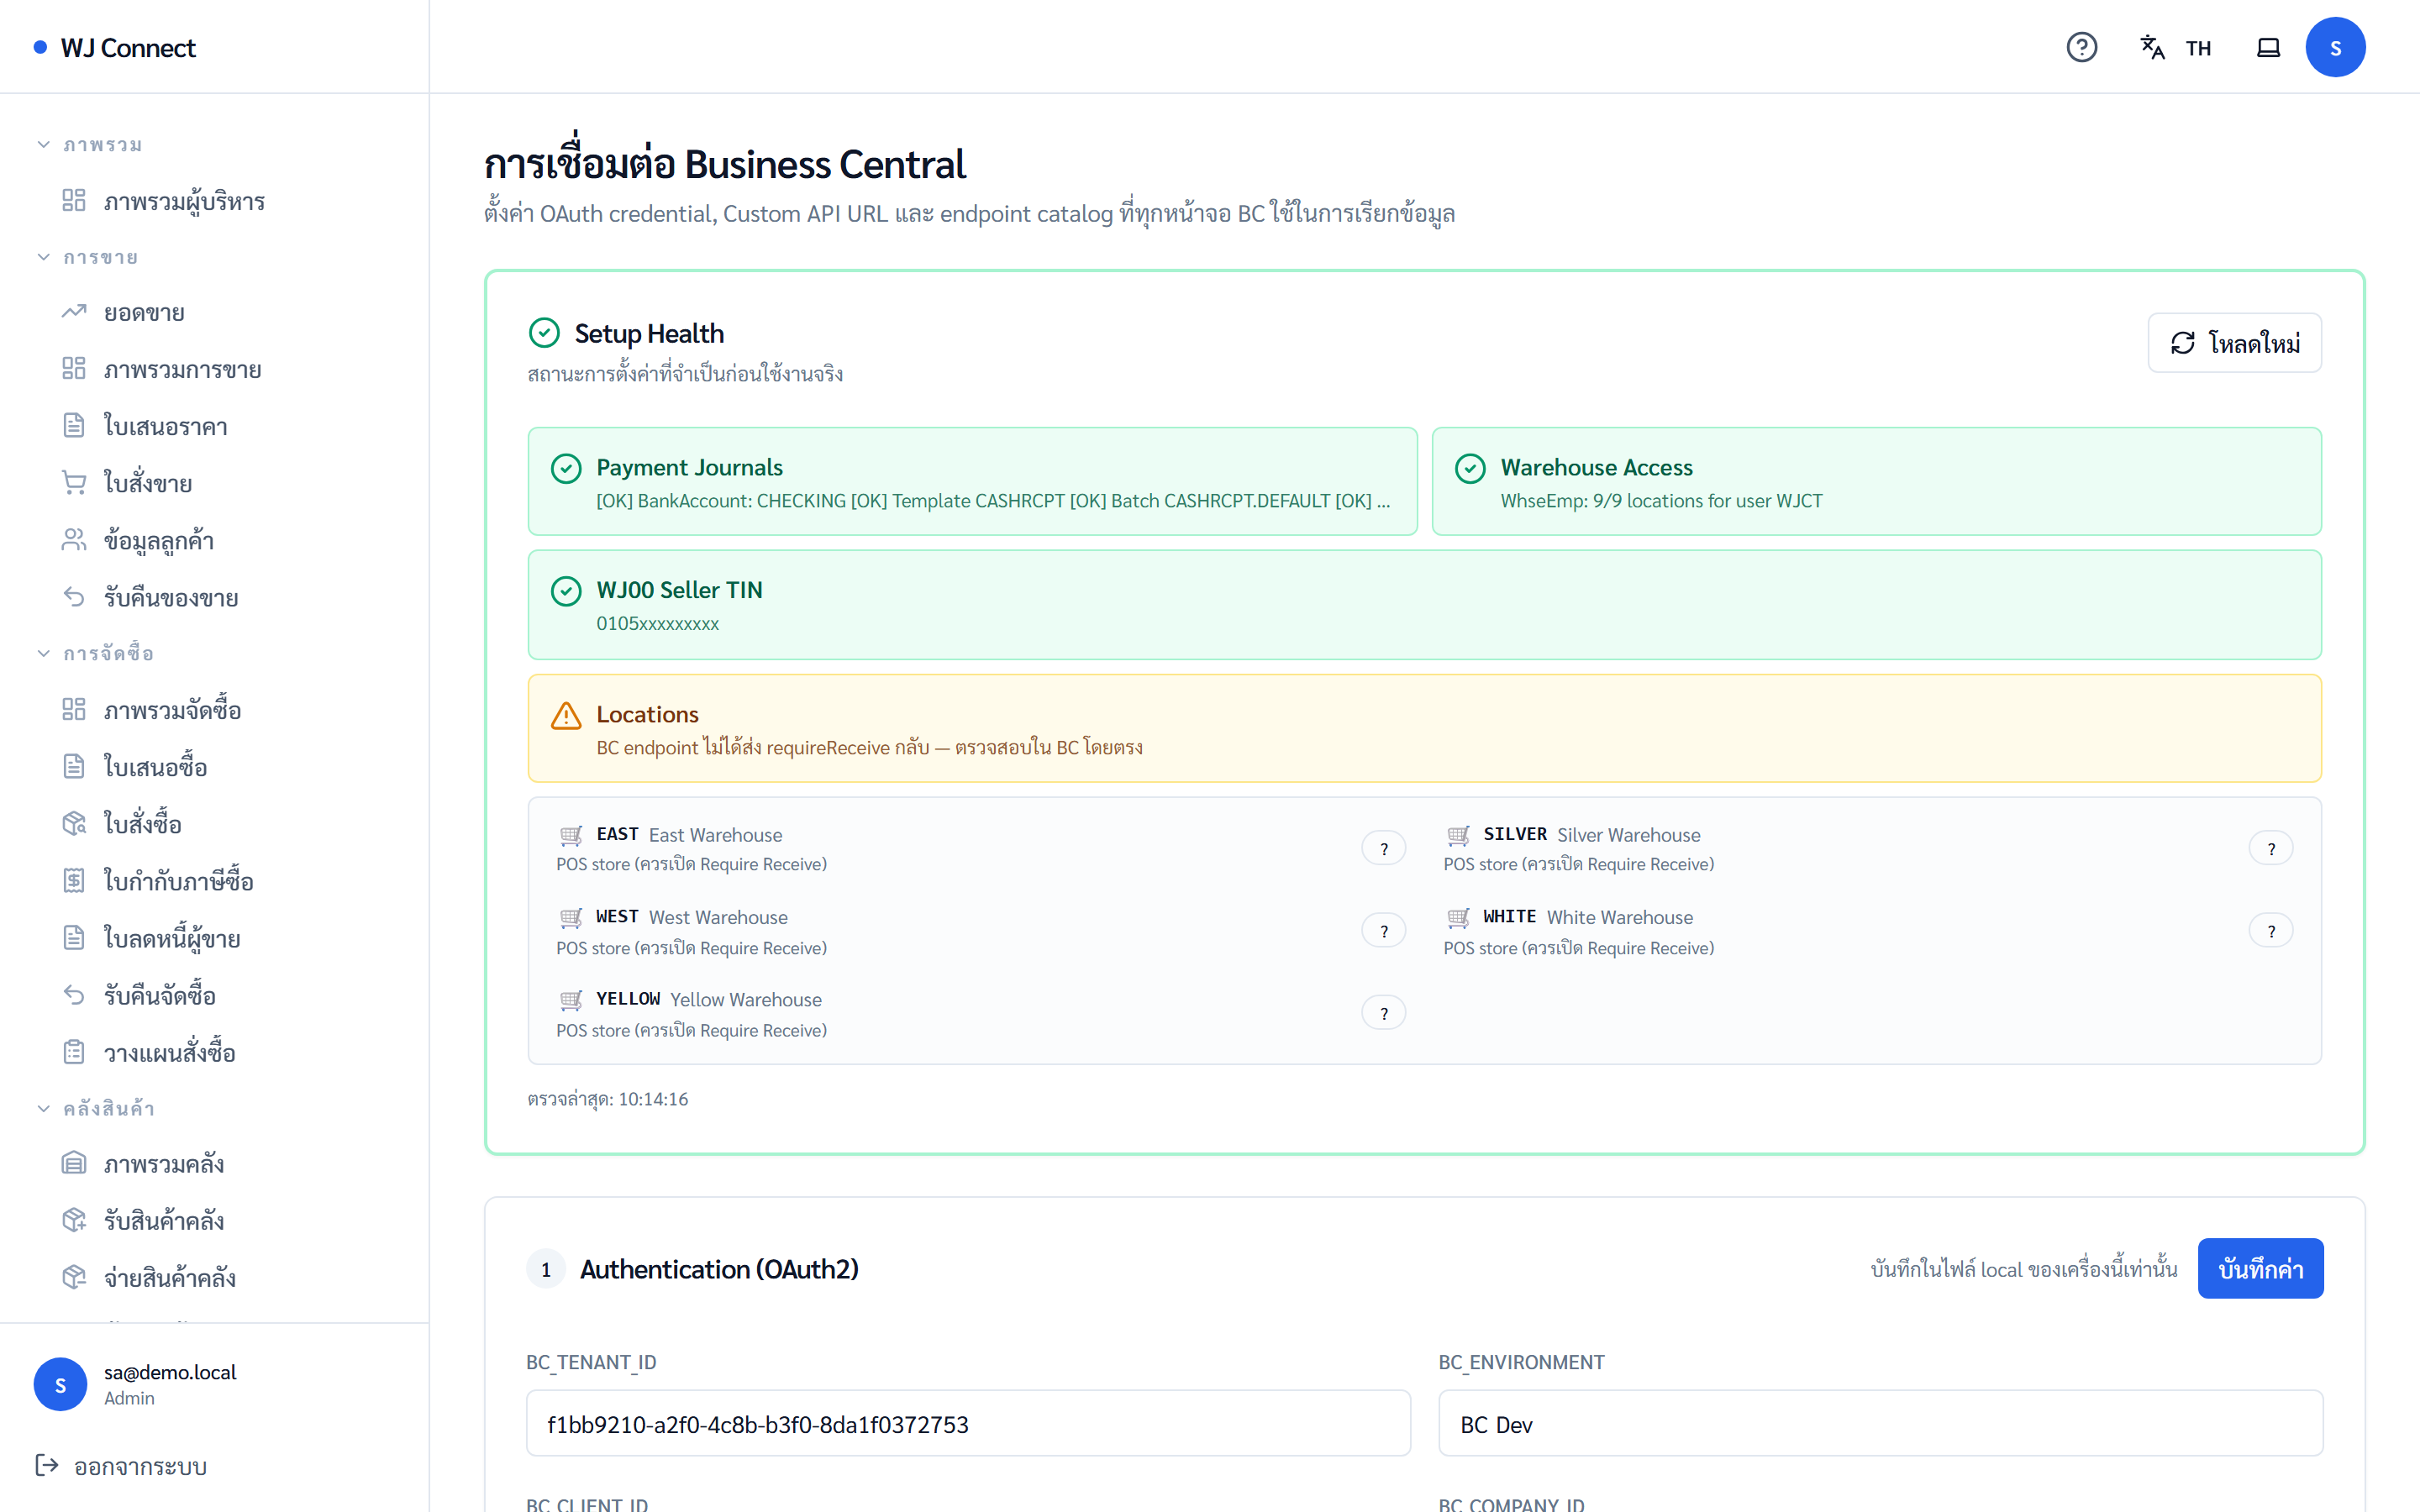Click the WHITE White Warehouse cart icon
Image resolution: width=2420 pixels, height=1512 pixels.
pos(1458,917)
